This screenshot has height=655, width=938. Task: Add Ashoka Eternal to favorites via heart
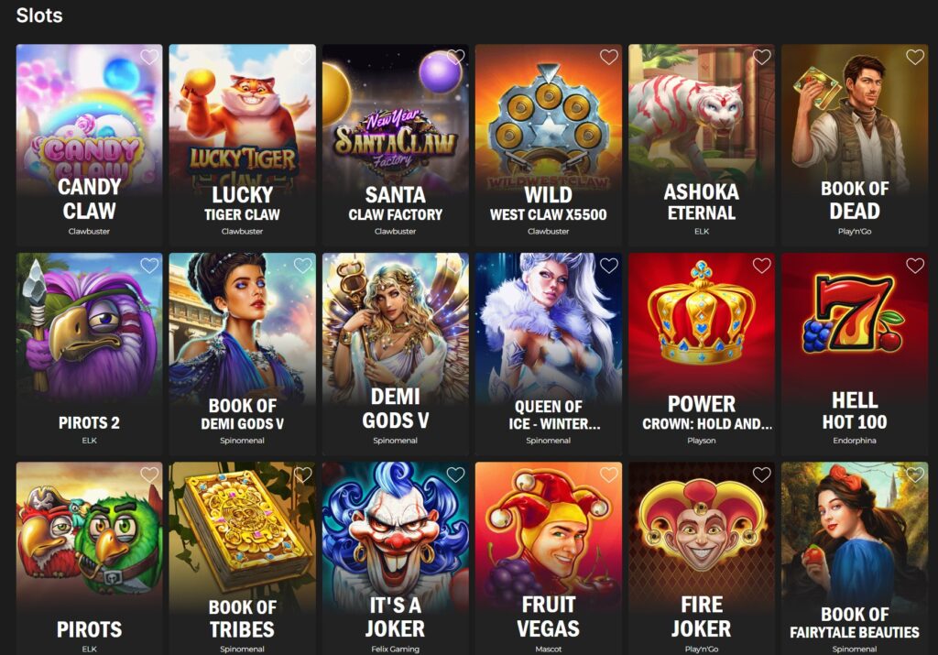(761, 57)
